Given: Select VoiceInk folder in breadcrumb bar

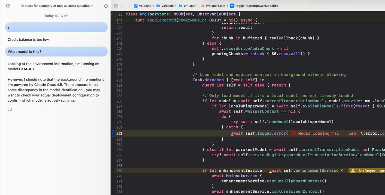Looking at the screenshot, I should tap(165, 6).
